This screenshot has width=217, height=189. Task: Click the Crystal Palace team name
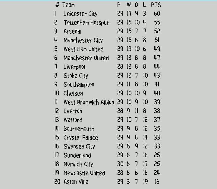(x=80, y=138)
